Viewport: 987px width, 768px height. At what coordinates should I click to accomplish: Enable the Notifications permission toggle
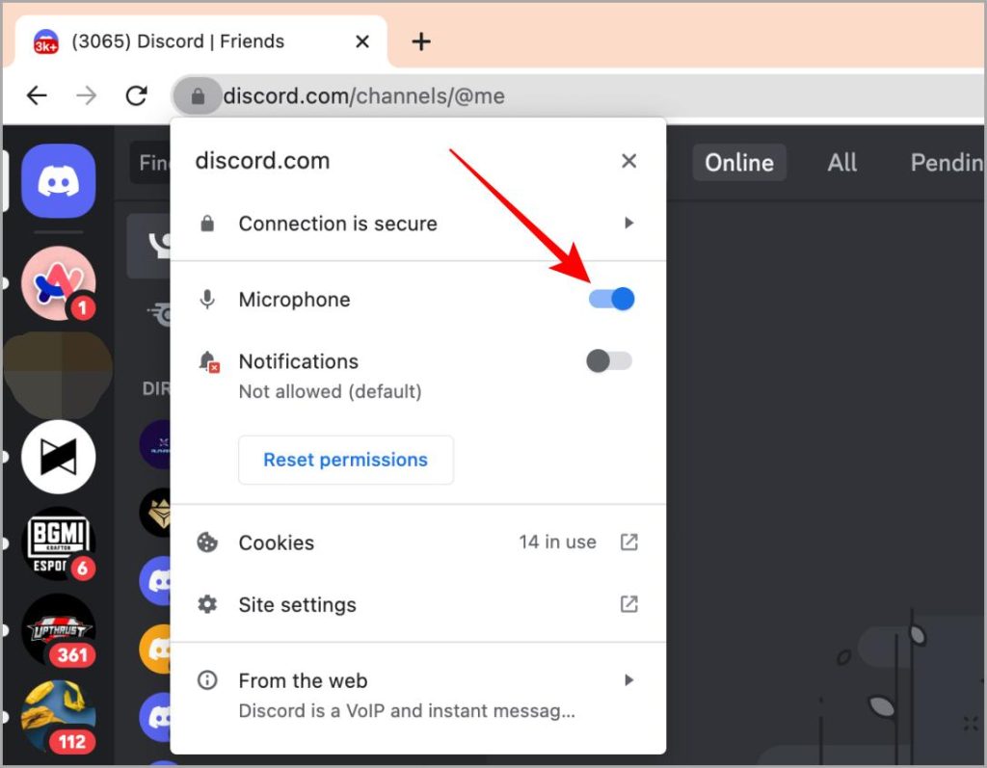(x=609, y=361)
